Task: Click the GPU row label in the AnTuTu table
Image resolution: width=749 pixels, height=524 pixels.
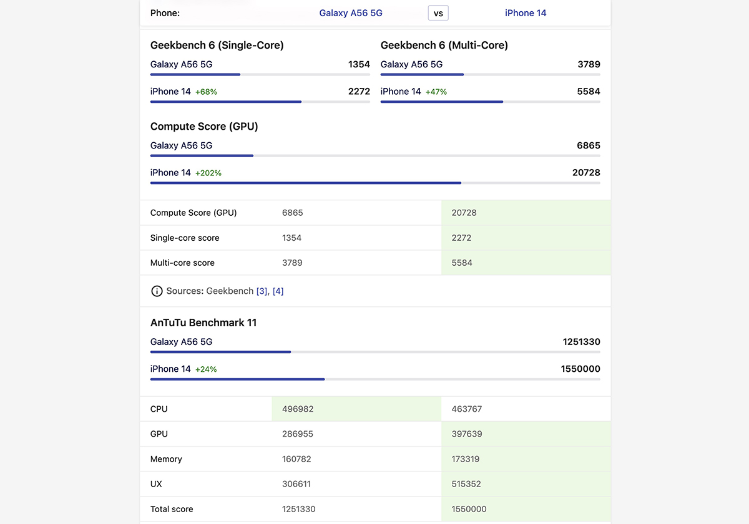Action: tap(159, 434)
